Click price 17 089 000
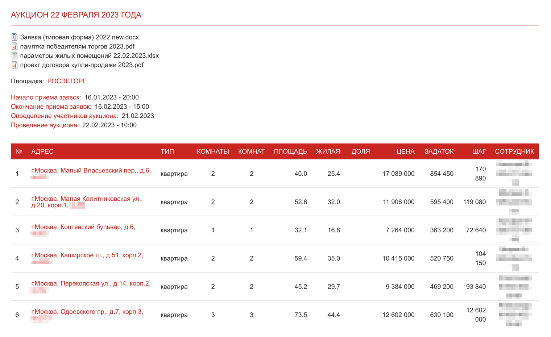The height and width of the screenshot is (337, 551). click(x=398, y=174)
